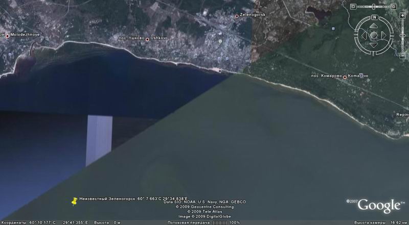Click the Komarovo place marker
Image resolution: width=409 pixels, height=225 pixels.
(345, 77)
